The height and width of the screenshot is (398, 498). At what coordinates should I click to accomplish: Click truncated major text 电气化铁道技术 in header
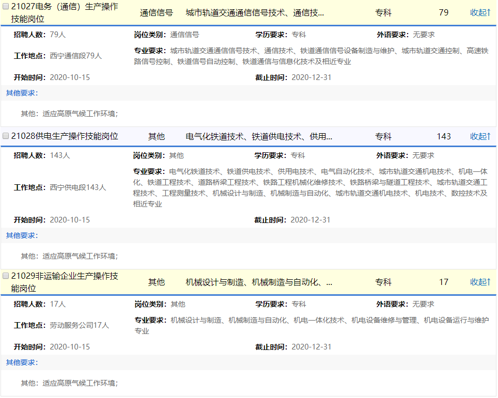(x=259, y=136)
